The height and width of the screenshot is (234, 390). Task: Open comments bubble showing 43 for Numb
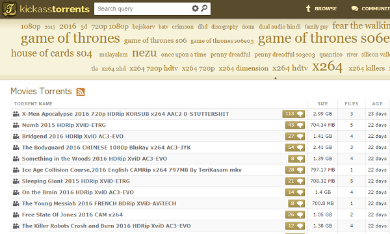coord(295,125)
